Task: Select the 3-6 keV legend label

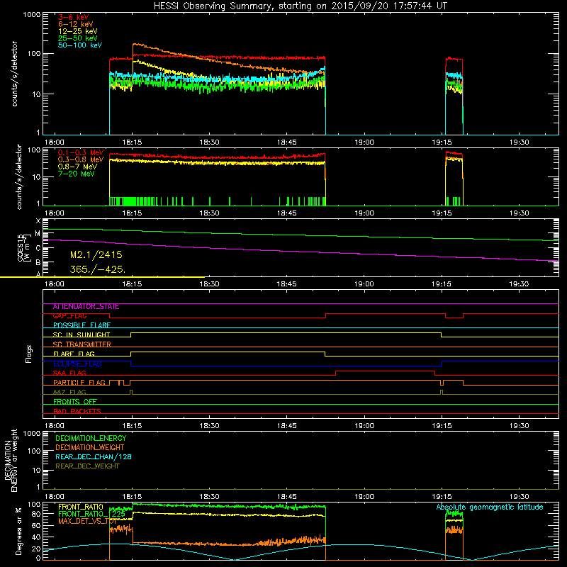Action: 73,17
